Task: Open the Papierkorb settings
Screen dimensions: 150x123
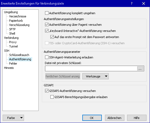Action: [x=16, y=21]
